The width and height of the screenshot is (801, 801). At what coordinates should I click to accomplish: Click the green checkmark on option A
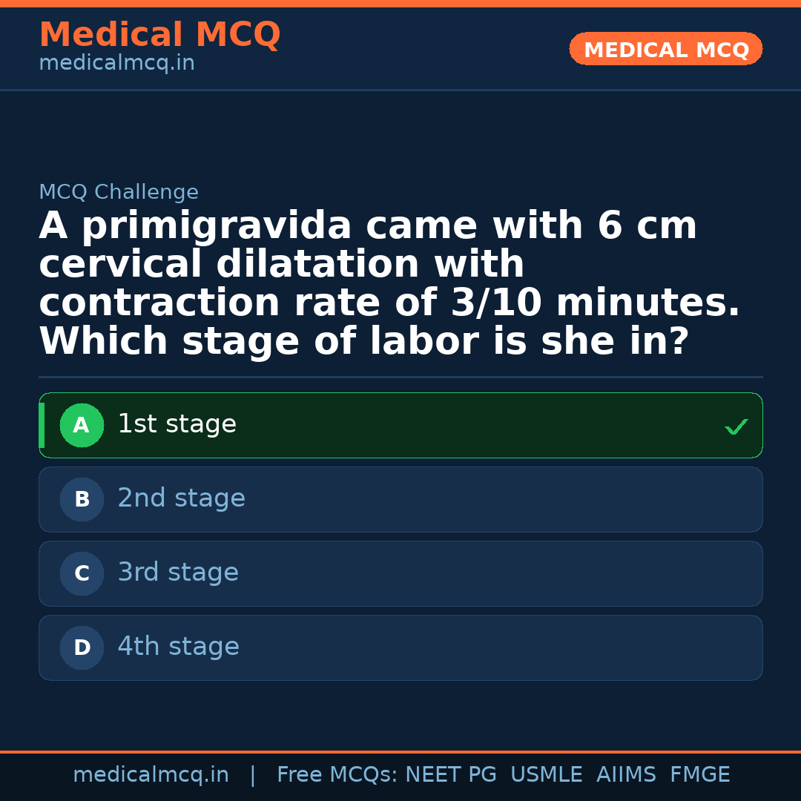point(736,426)
